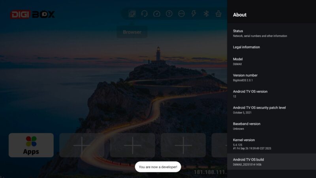Viewport: 316px width, 178px height.
Task: Select the round VPN icon
Action: (181, 14)
